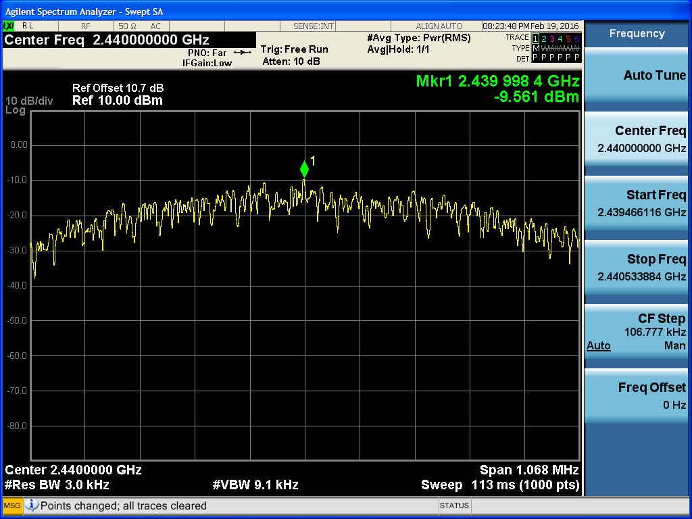692x519 pixels.
Task: Click the #Avg Type: Pwr(RMS) text
Action: pos(419,38)
